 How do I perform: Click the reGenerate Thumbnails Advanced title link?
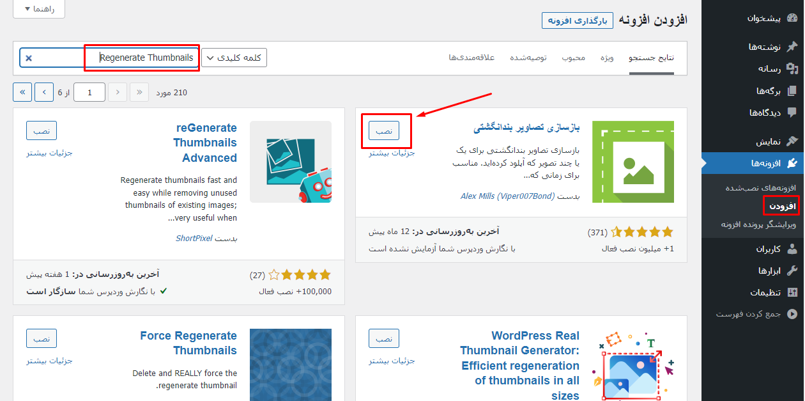pos(205,143)
